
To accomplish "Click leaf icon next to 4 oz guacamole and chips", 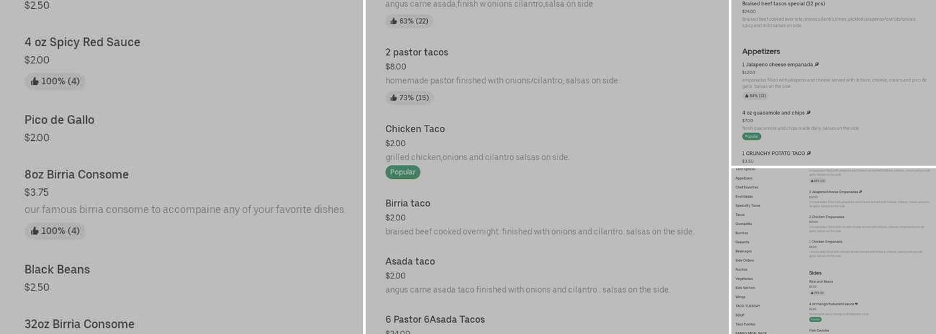I will 809,113.
